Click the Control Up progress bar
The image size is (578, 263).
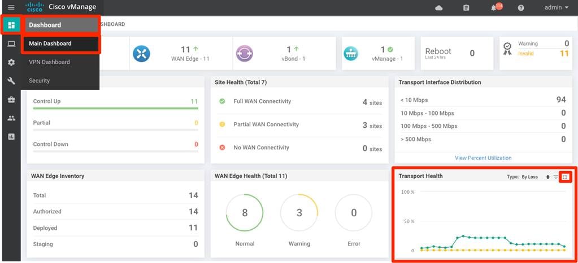coord(115,108)
